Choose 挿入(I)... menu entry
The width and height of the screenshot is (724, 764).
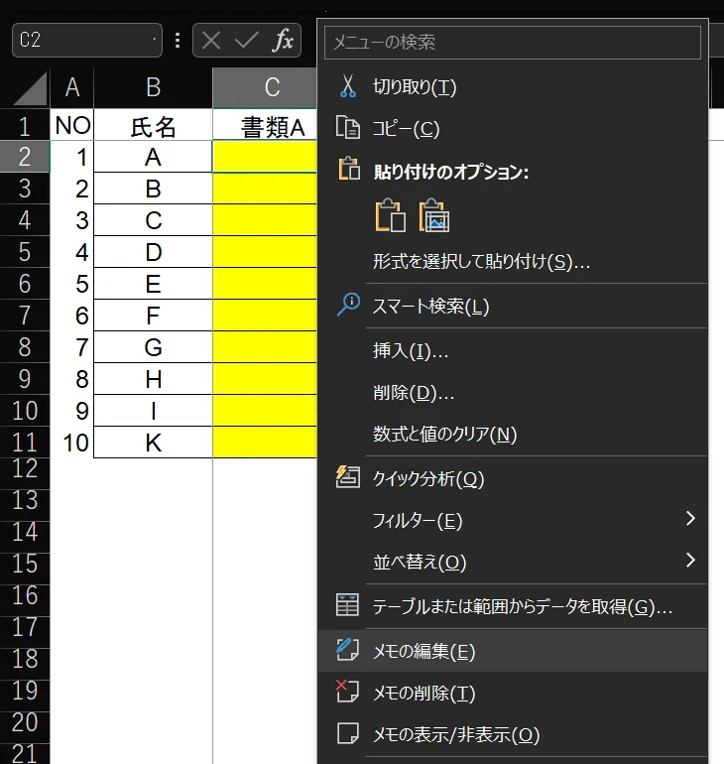(x=513, y=350)
